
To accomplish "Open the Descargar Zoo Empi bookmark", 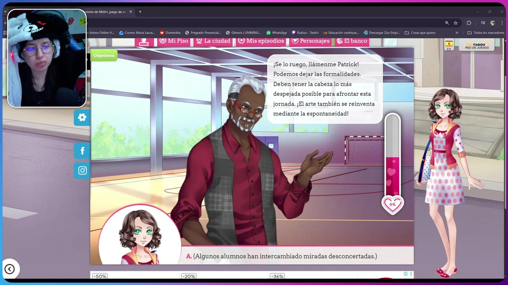I will [382, 33].
